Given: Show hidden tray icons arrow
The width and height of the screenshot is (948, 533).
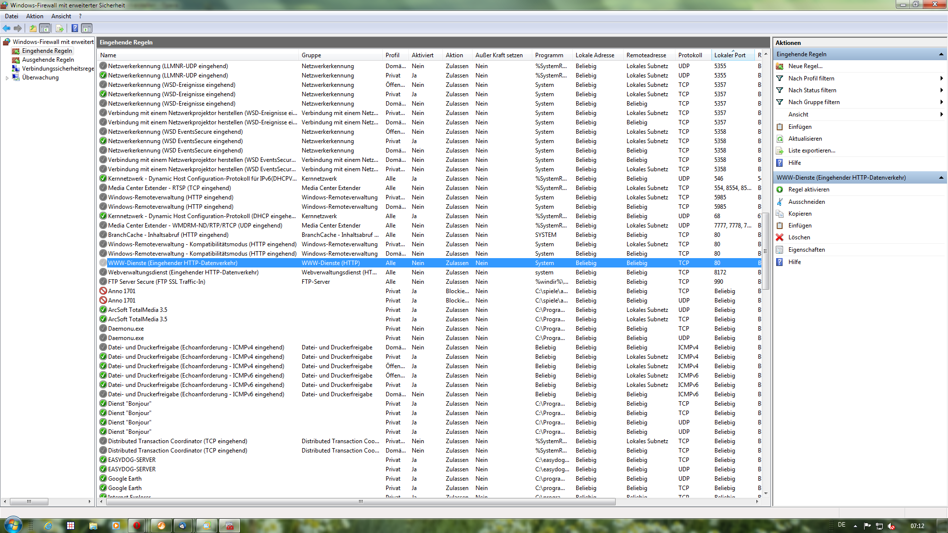Looking at the screenshot, I should [x=855, y=526].
